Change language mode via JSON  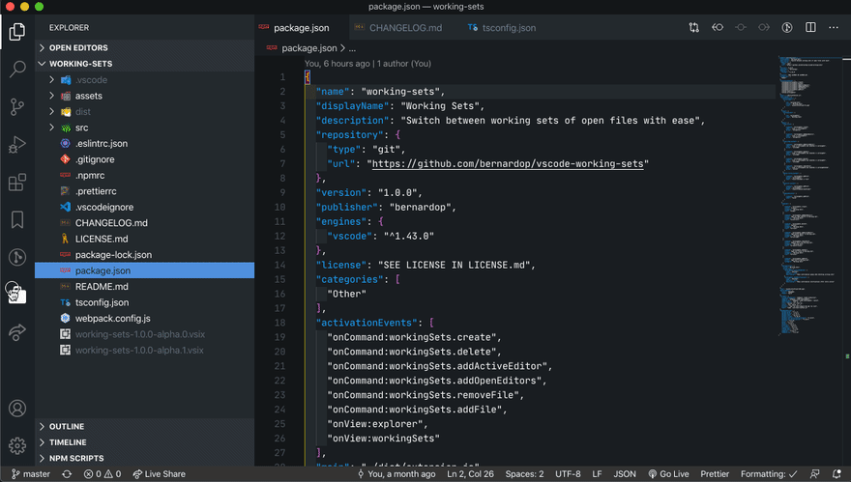(x=625, y=474)
